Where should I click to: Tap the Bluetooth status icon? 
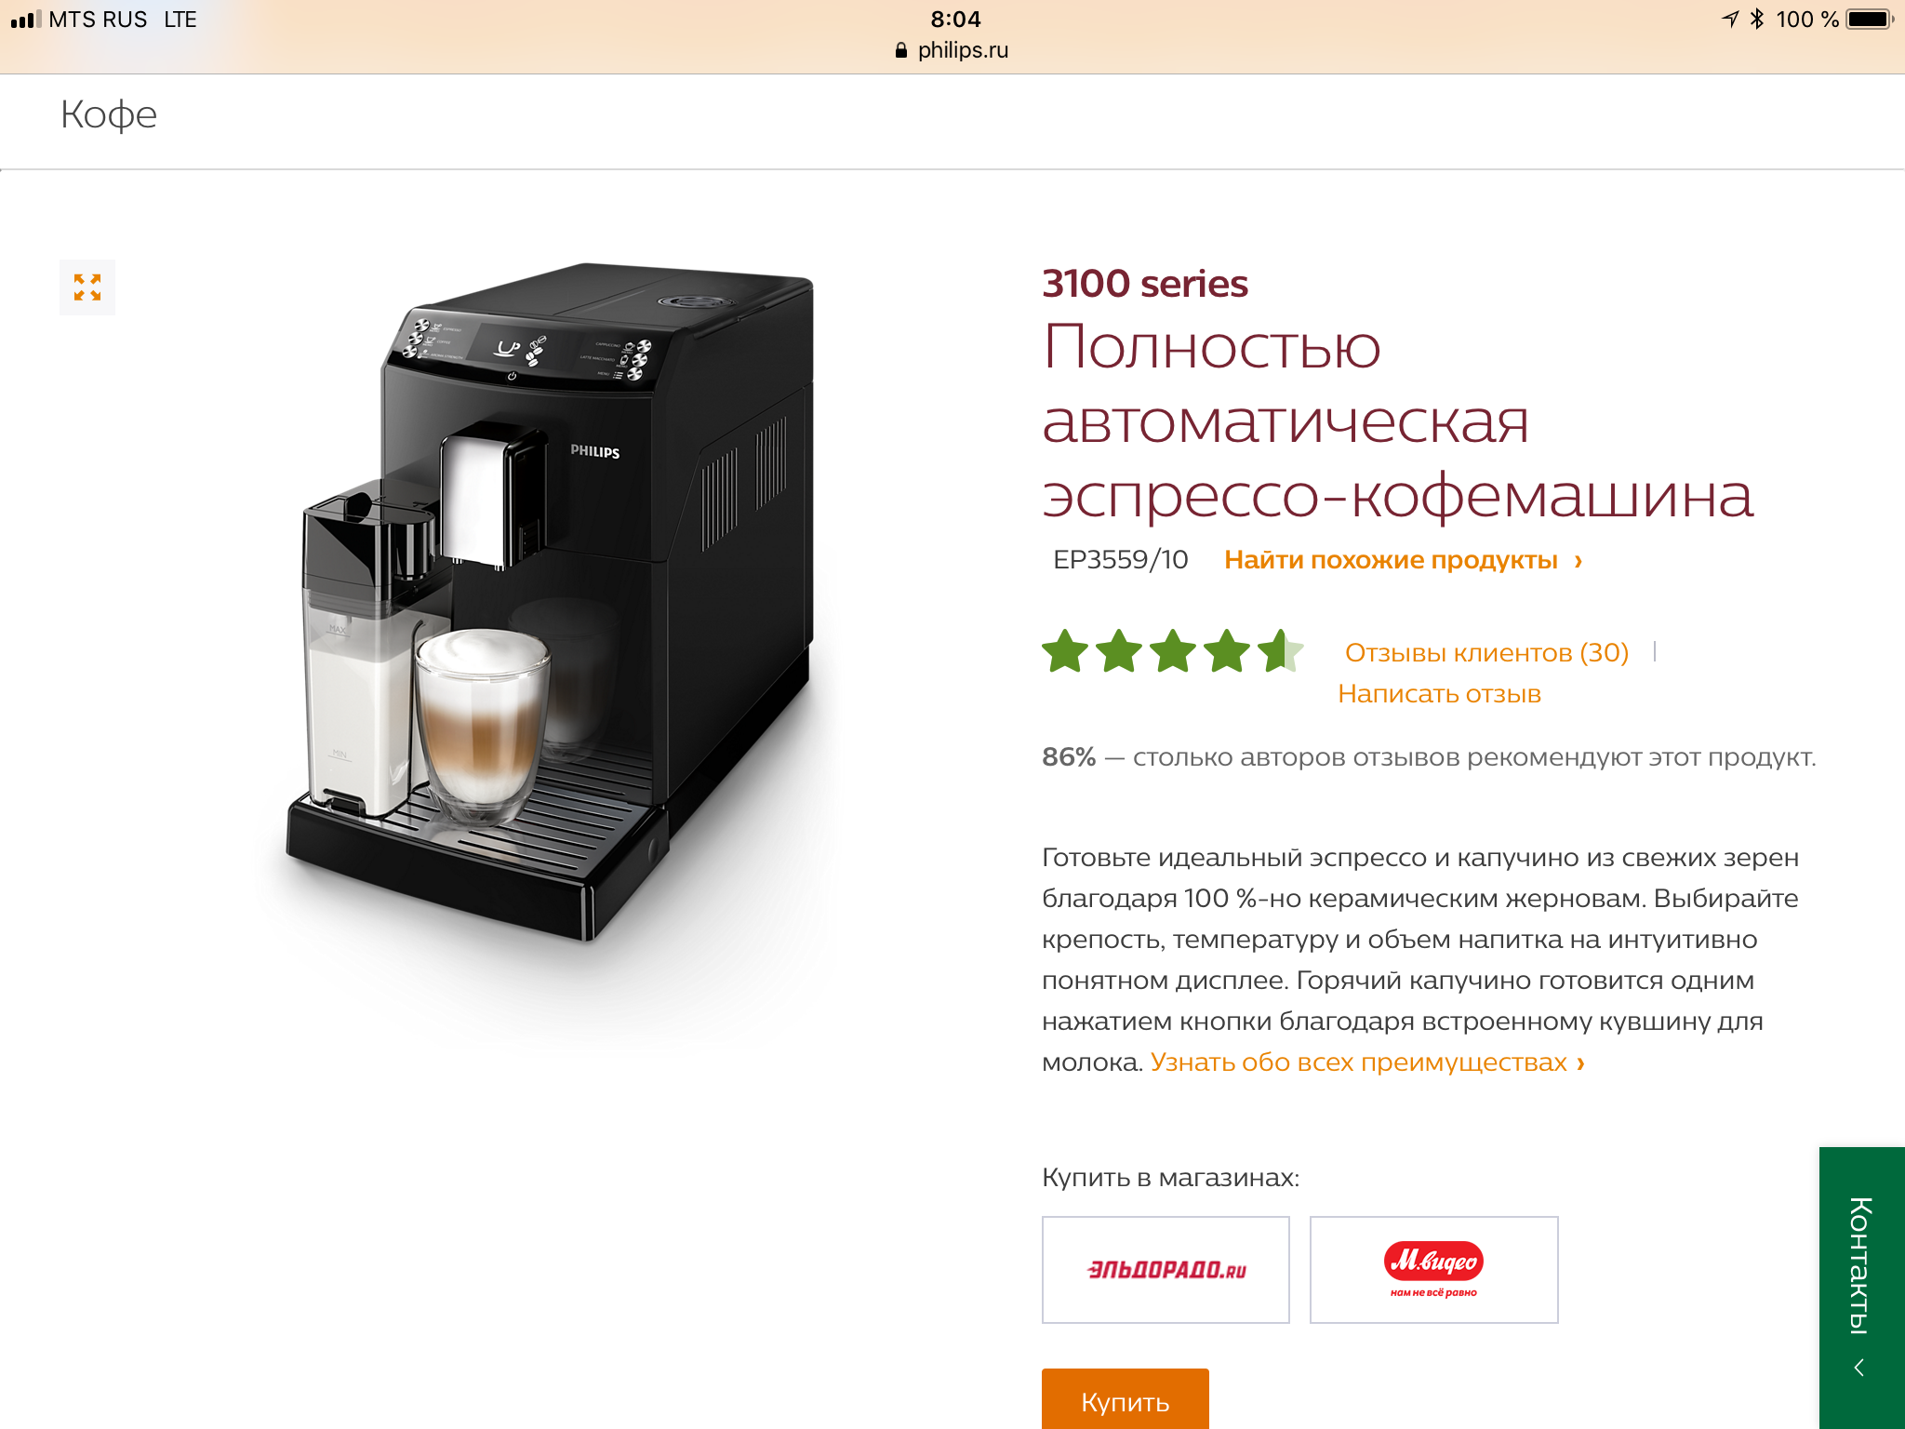[x=1756, y=19]
